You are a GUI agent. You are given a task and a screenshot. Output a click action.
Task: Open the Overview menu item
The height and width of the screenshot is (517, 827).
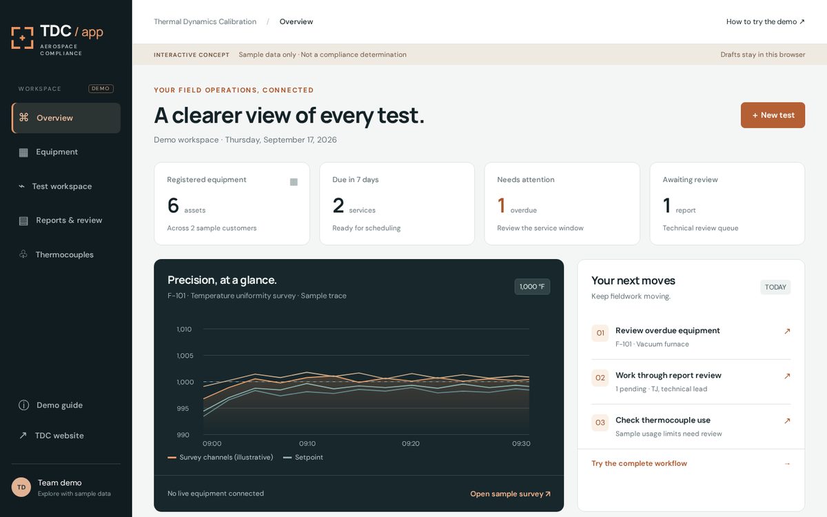tap(66, 118)
